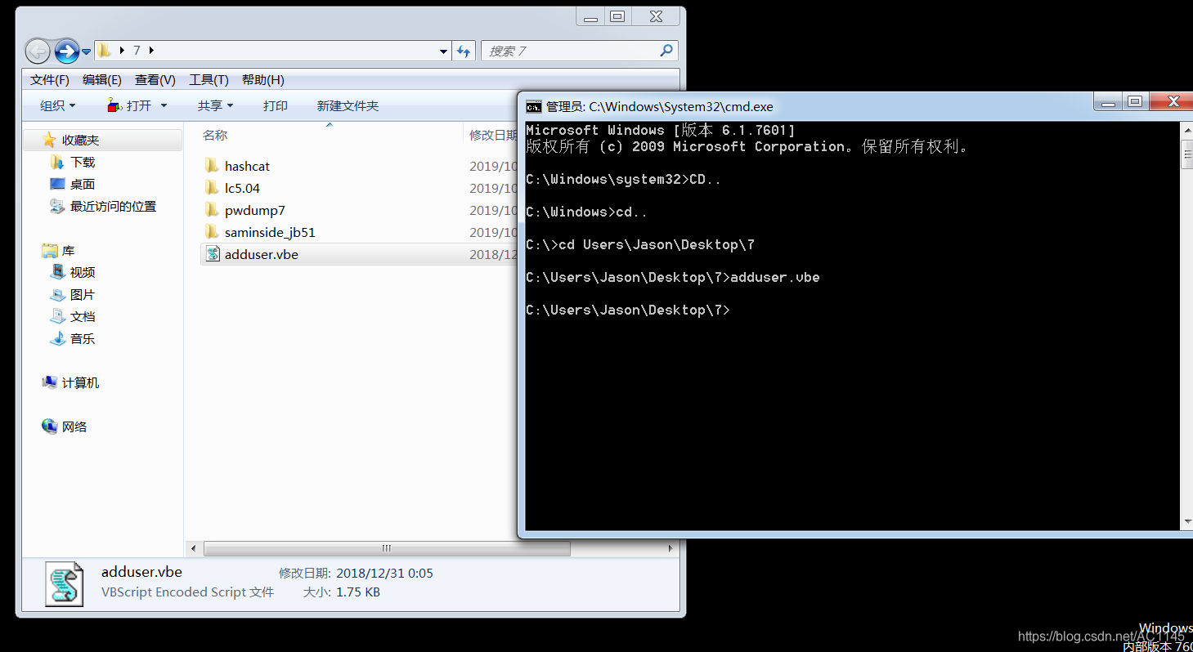Open the 帮助(H) menu
The image size is (1193, 652).
[262, 79]
